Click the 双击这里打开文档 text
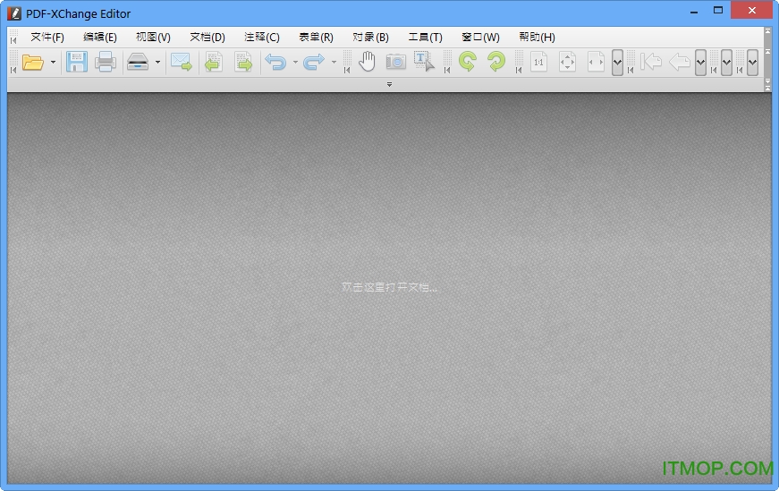This screenshot has height=491, width=779. (x=389, y=287)
